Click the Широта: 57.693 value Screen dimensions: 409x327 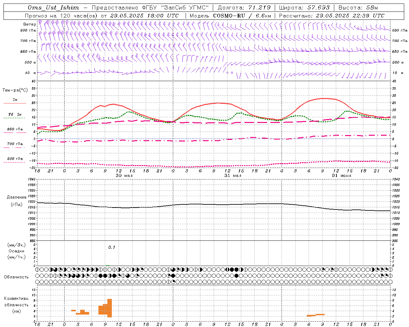(304, 8)
